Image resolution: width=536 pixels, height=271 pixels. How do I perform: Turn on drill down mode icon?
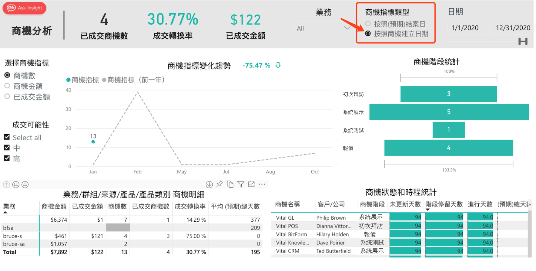pos(209,184)
